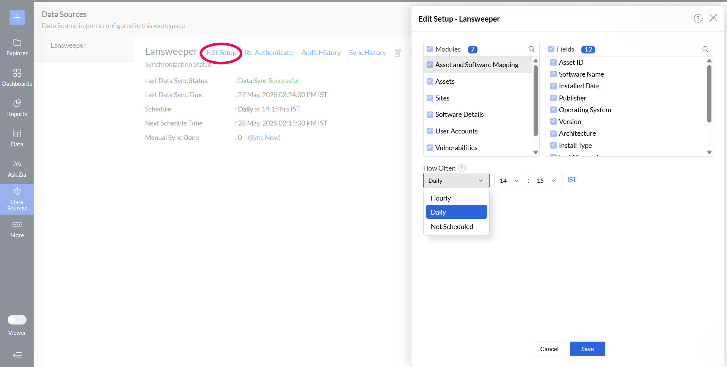Choose the Not Scheduled option

click(x=452, y=227)
